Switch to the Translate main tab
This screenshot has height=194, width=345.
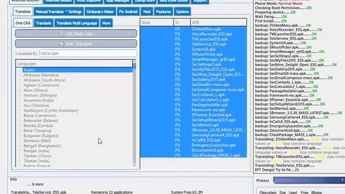point(23,12)
